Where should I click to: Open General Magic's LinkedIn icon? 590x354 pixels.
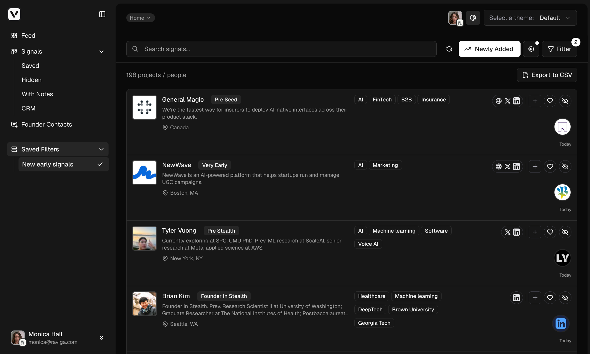(x=516, y=101)
